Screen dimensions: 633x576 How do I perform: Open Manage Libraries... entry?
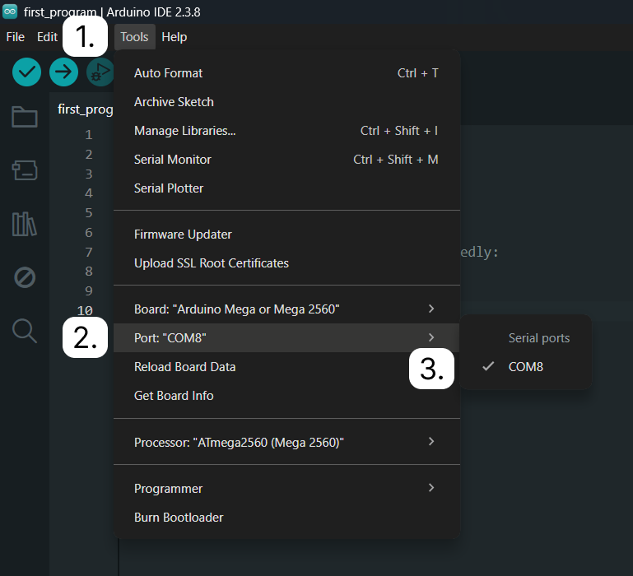coord(286,131)
